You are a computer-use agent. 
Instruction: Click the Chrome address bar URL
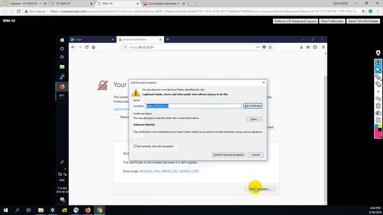(x=204, y=11)
